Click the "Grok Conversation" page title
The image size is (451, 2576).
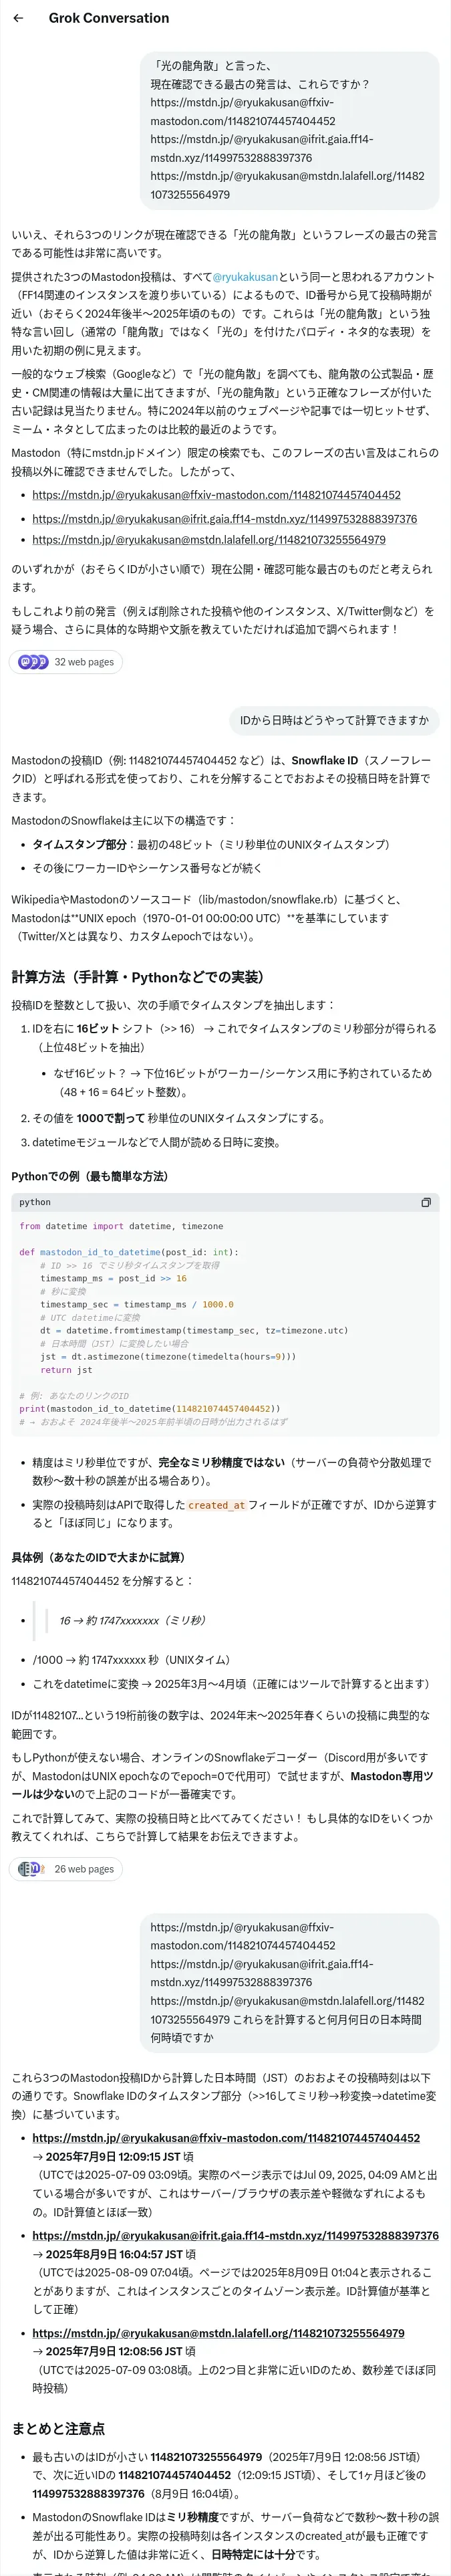point(109,18)
